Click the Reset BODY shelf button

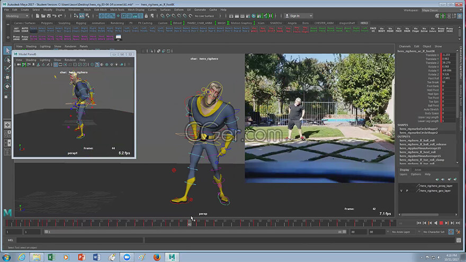(x=313, y=30)
